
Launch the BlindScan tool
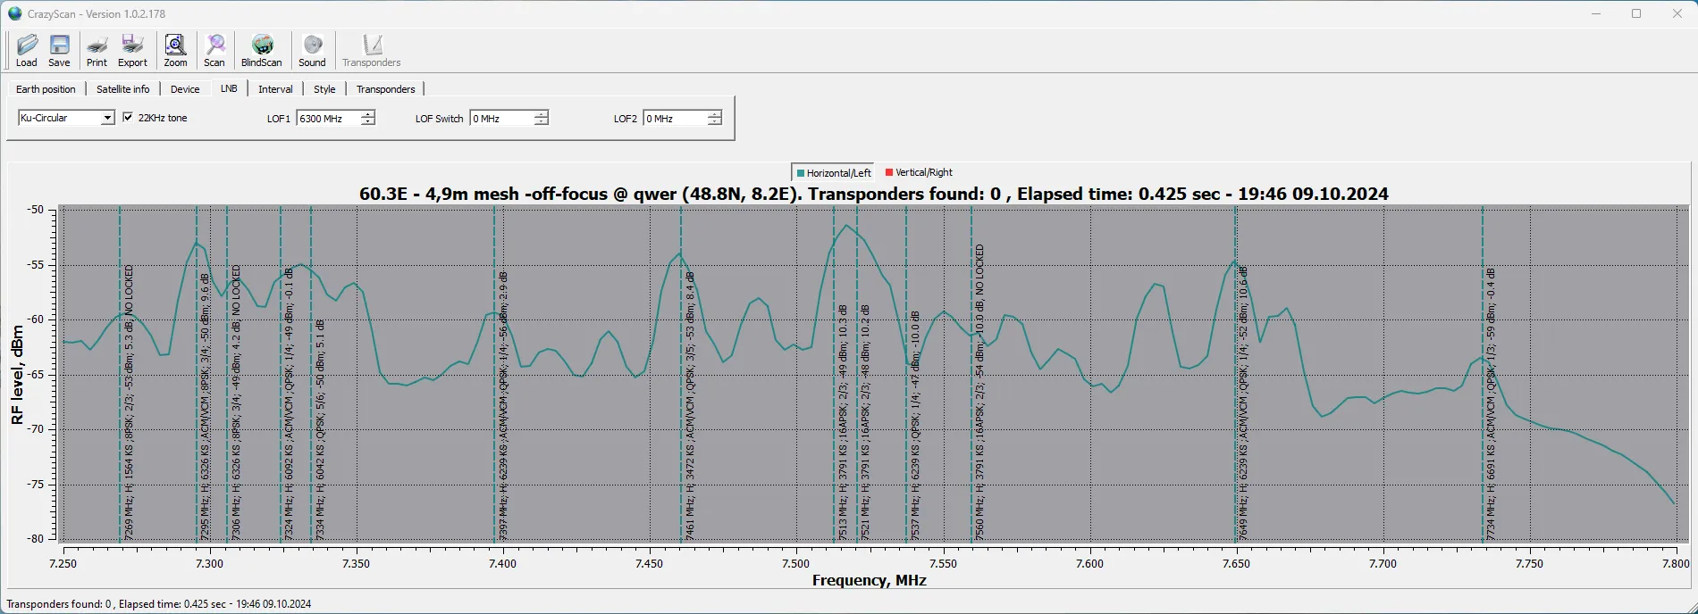[x=261, y=50]
